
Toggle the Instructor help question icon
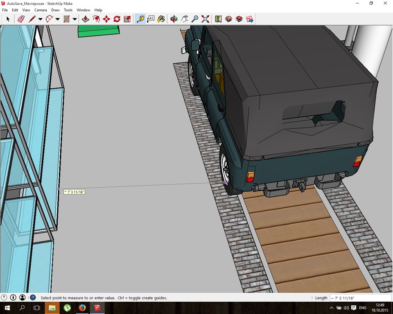click(x=33, y=298)
